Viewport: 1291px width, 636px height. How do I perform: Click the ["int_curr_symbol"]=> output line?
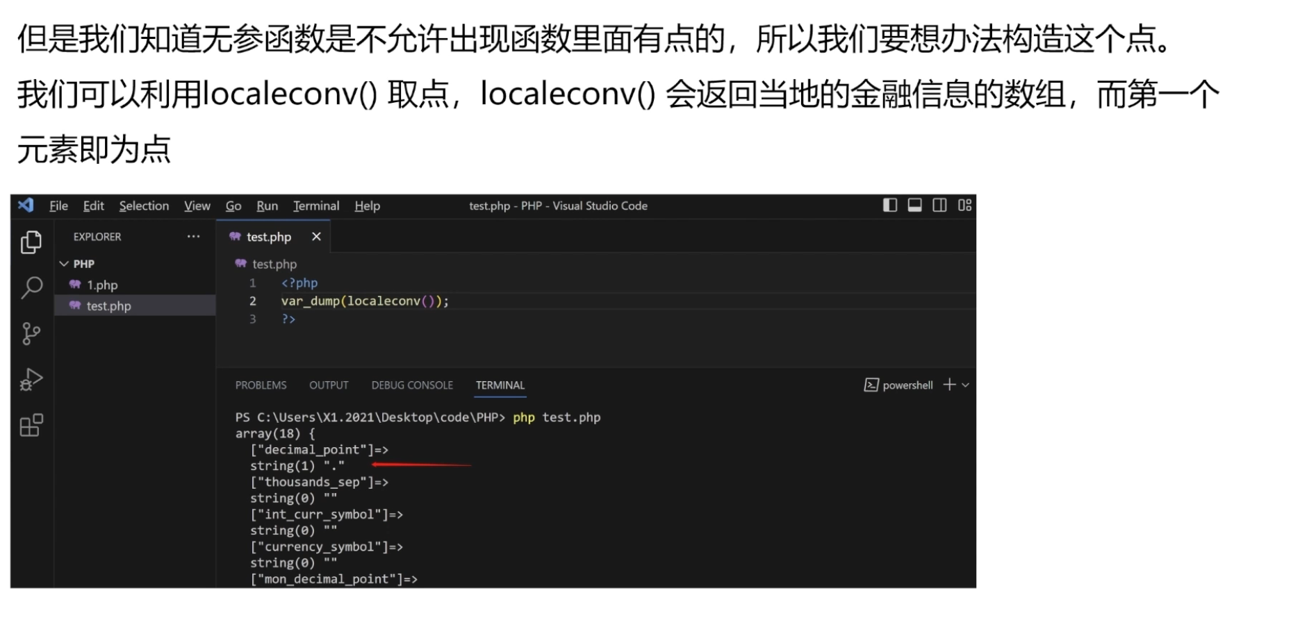click(327, 514)
